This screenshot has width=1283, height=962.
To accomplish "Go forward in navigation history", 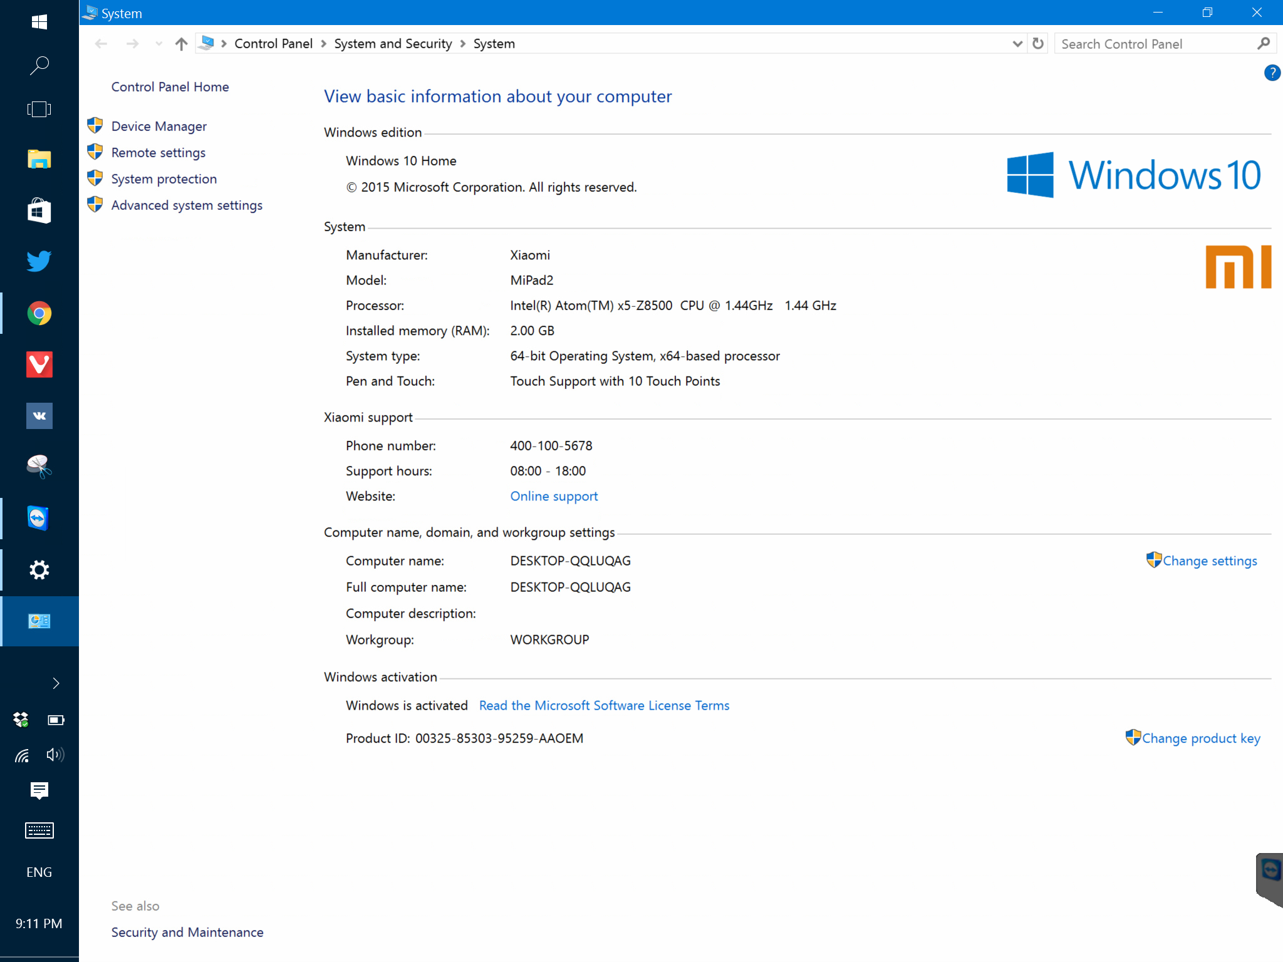I will 132,44.
